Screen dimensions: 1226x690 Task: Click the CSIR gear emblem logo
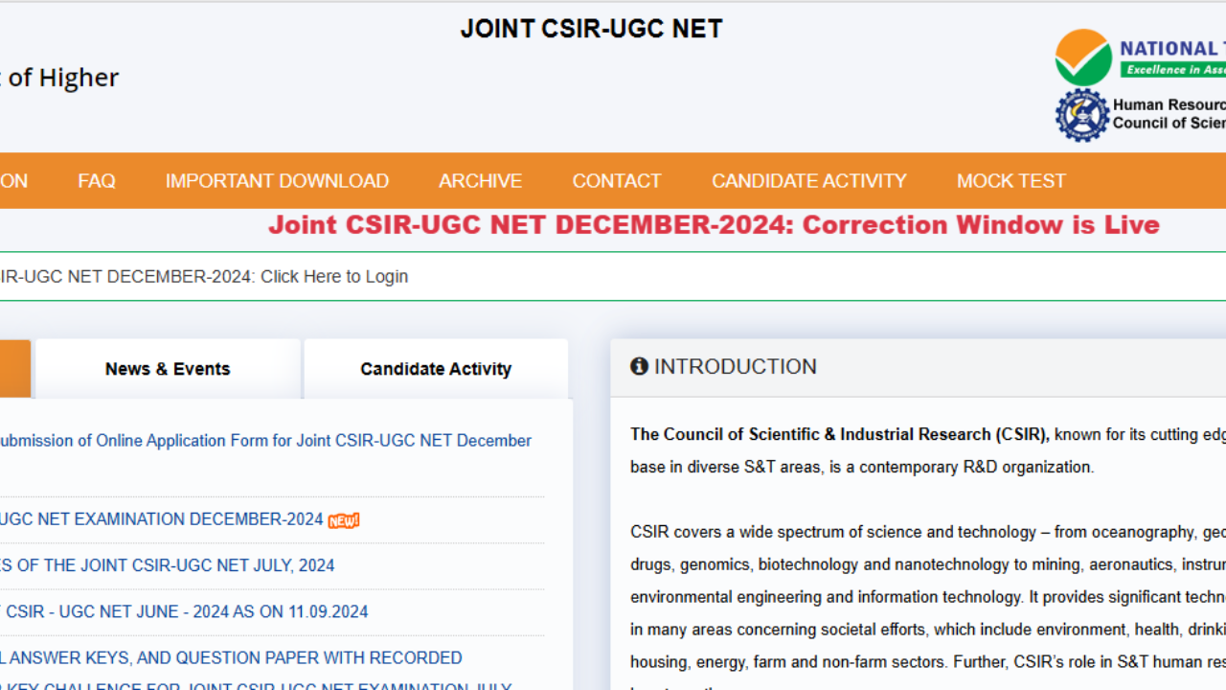[1082, 115]
